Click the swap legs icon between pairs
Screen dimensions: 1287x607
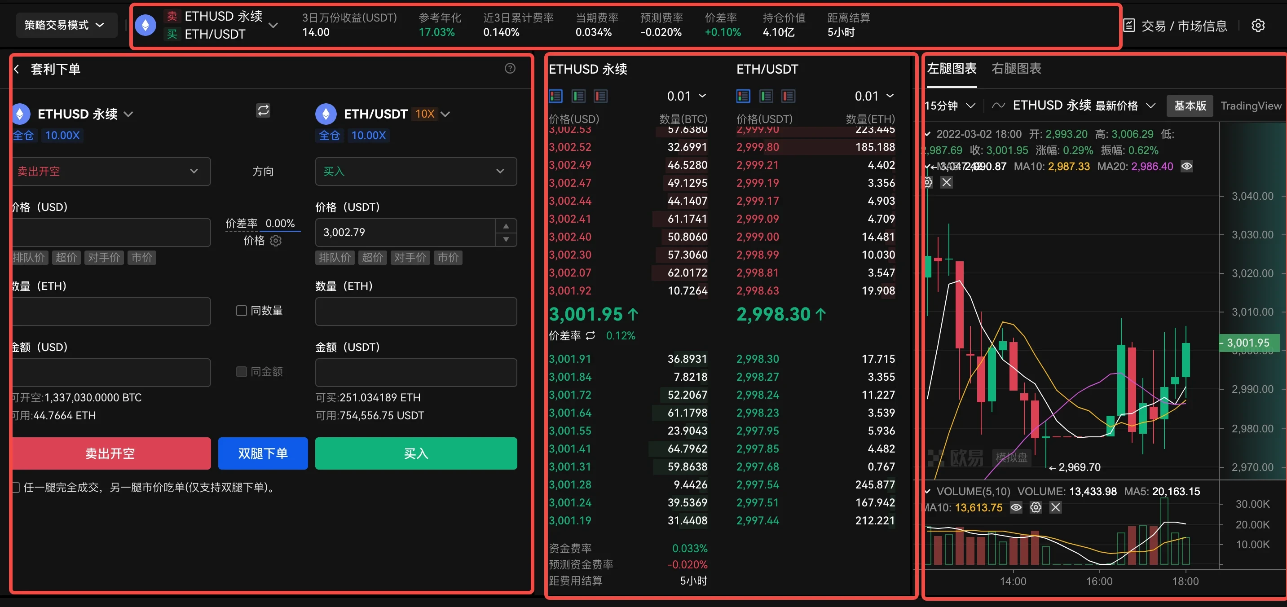pyautogui.click(x=263, y=110)
